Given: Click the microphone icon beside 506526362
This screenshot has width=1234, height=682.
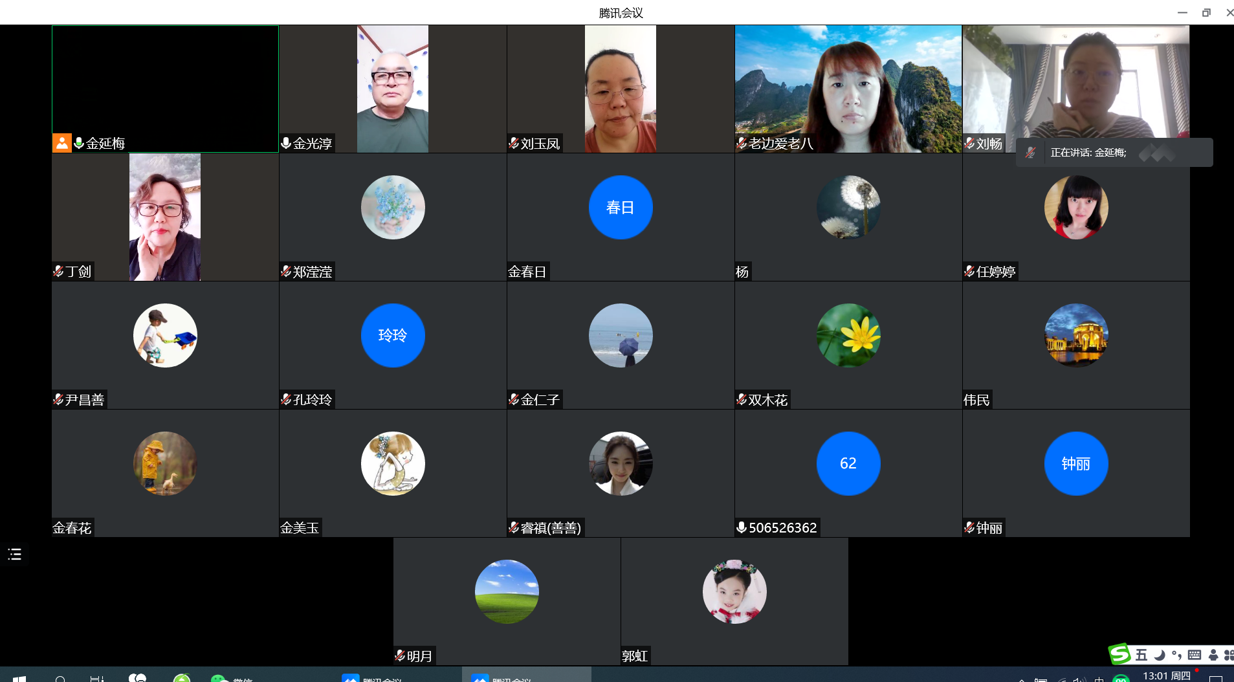Looking at the screenshot, I should pyautogui.click(x=742, y=527).
